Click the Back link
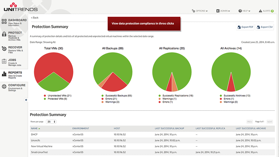This screenshot has width=279, height=157. pos(35,18)
